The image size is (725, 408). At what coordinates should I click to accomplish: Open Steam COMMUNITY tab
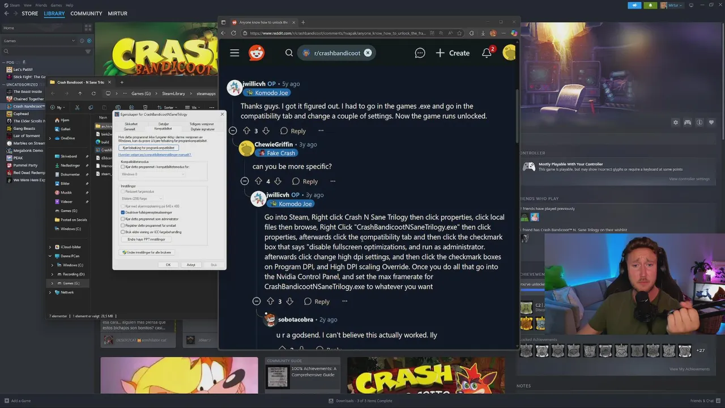tap(86, 14)
